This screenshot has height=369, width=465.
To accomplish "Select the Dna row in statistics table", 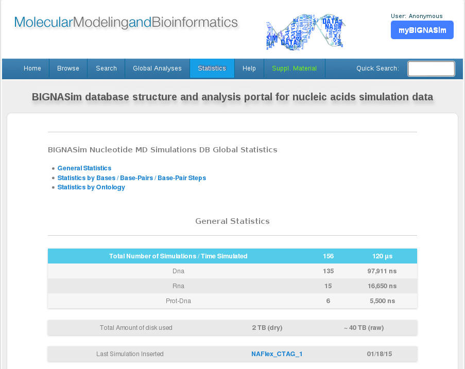I will [178, 271].
